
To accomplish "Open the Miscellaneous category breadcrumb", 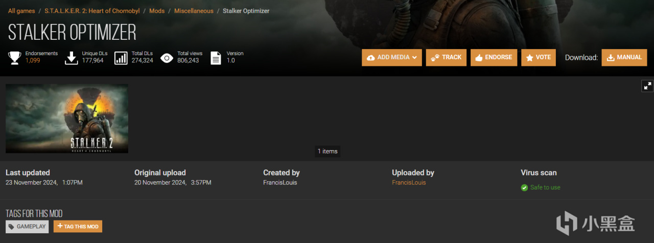I will (194, 11).
